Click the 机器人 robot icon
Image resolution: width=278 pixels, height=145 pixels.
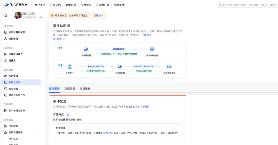point(6,61)
